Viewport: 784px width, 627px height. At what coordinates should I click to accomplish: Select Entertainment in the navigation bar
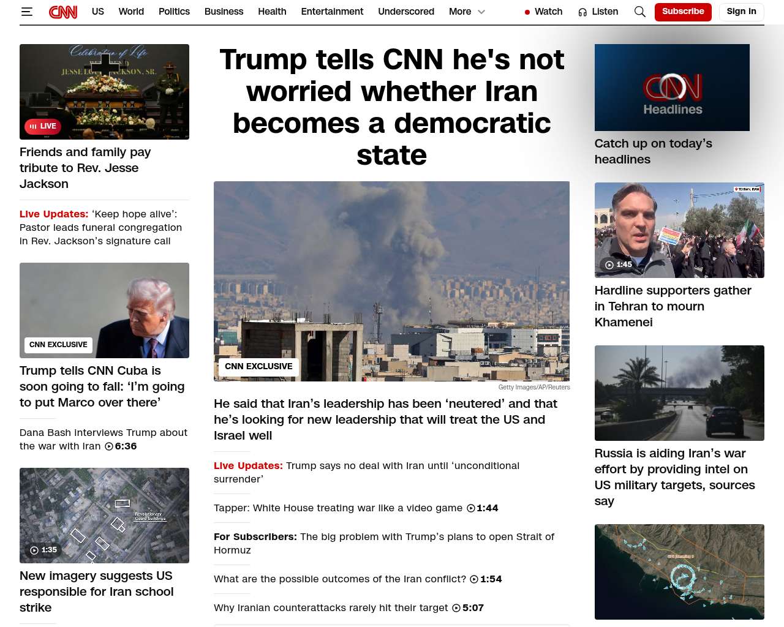tap(332, 12)
